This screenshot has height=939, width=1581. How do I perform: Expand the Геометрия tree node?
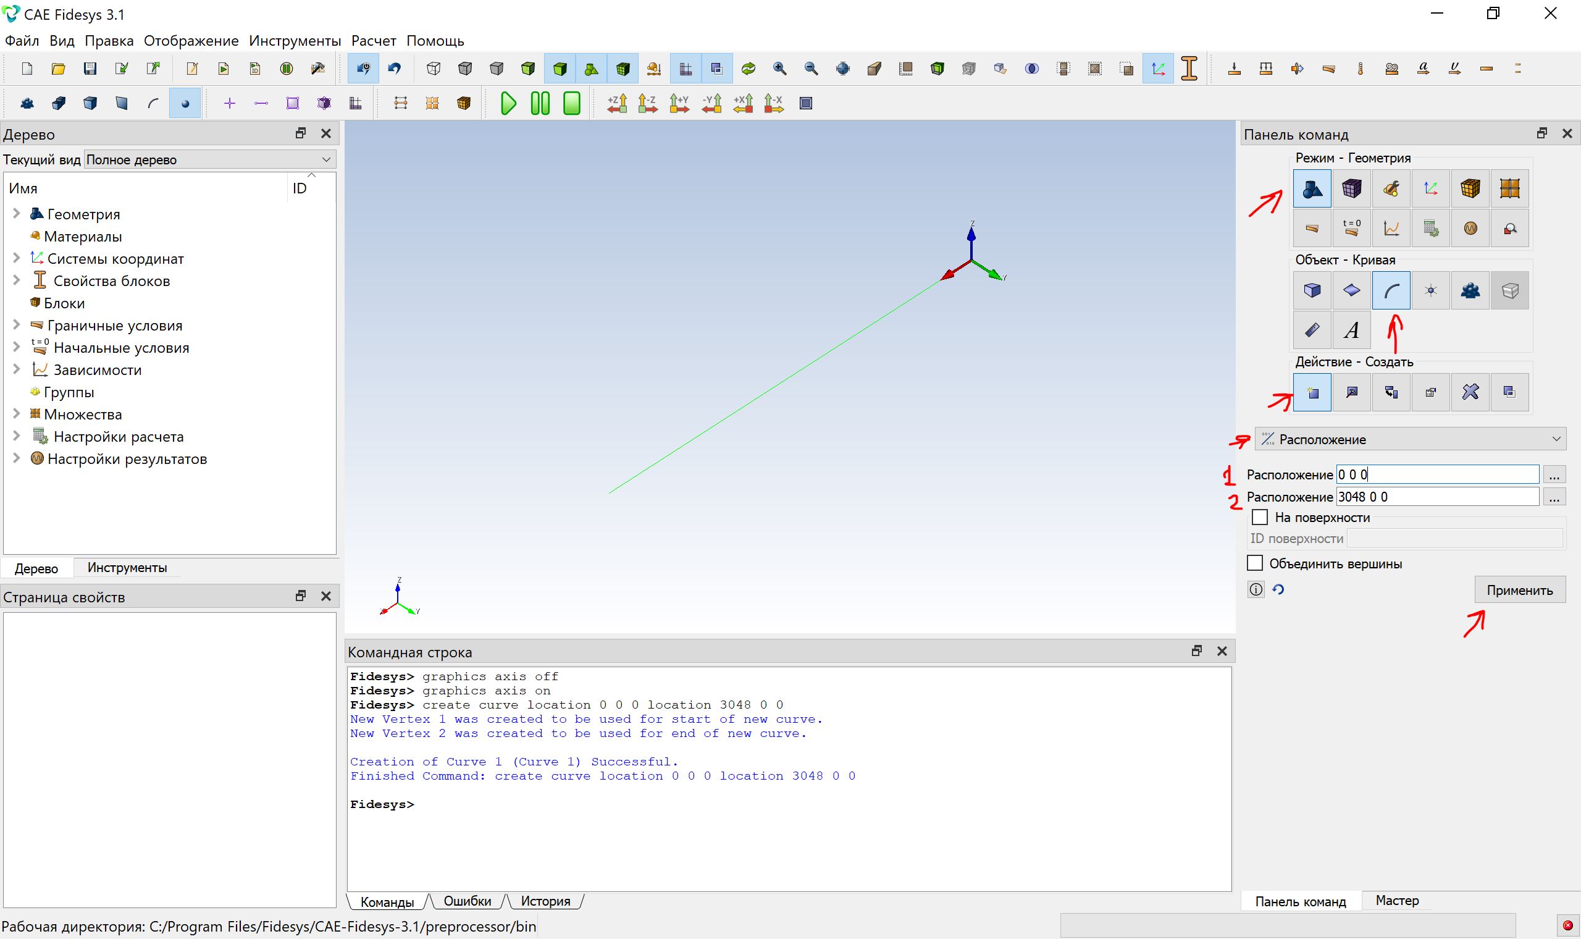[x=17, y=214]
